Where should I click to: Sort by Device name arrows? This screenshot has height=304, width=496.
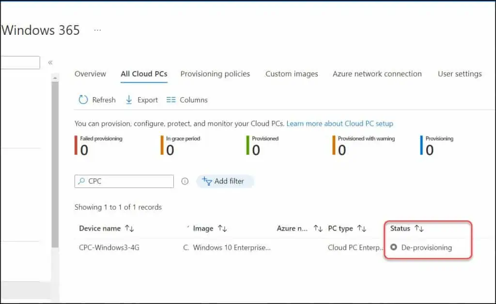[x=129, y=228]
